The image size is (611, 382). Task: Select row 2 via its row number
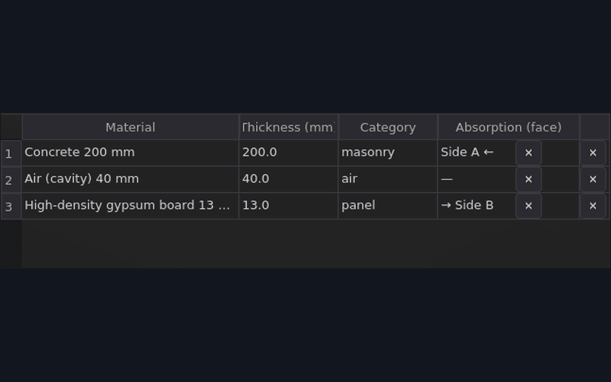click(11, 180)
